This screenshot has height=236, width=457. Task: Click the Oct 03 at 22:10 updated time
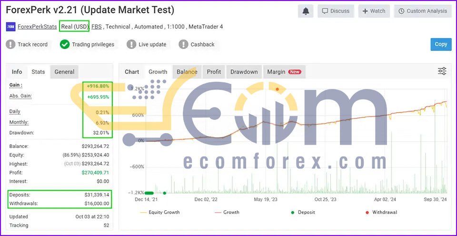point(92,216)
